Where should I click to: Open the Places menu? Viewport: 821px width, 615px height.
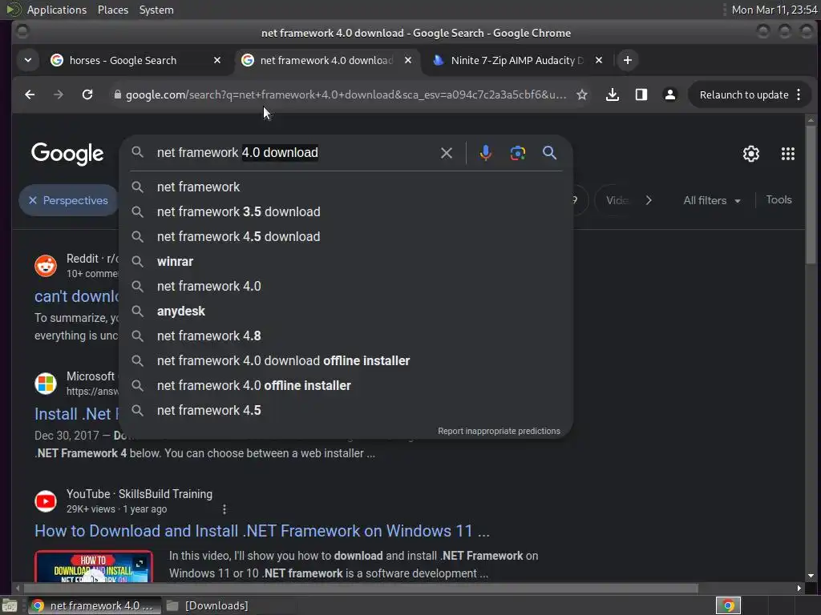tap(112, 10)
